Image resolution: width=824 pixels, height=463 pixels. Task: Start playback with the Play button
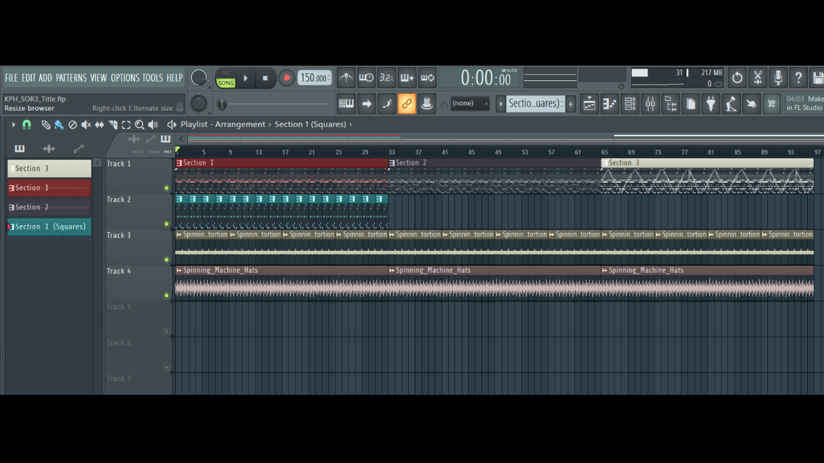pyautogui.click(x=245, y=78)
